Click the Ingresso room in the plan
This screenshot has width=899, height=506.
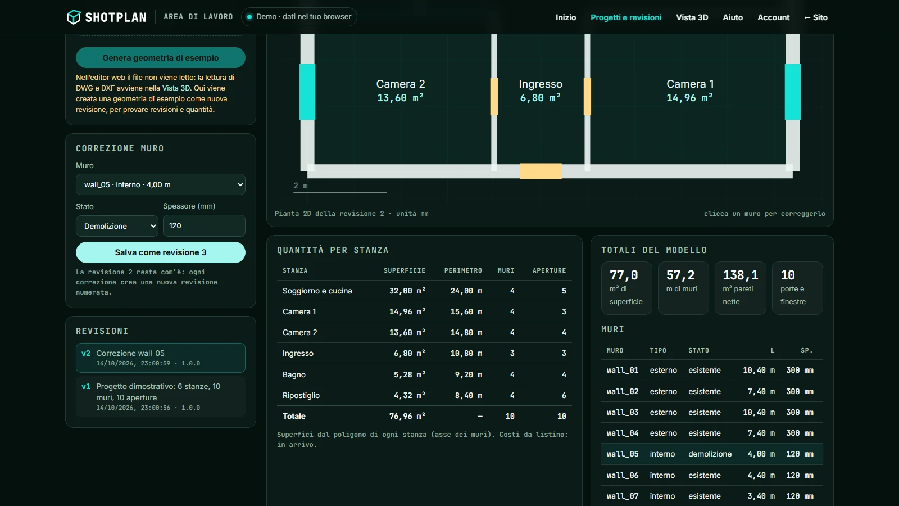pos(541,91)
